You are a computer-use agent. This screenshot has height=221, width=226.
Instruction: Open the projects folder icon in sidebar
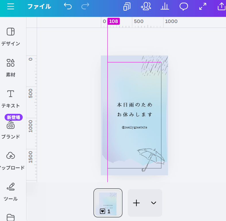(11, 217)
